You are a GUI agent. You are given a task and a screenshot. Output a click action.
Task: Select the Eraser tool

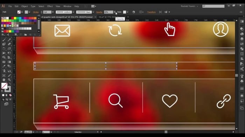pyautogui.click(x=9, y=44)
